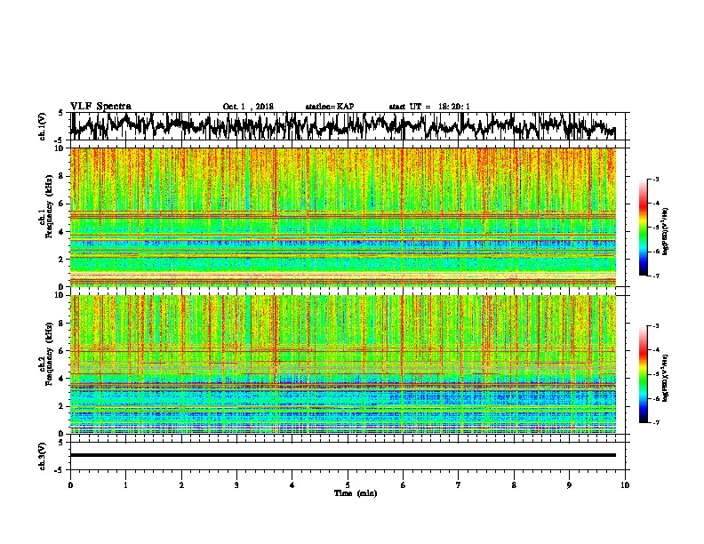Click the "-3" label on ch.1 color bar
The height and width of the screenshot is (544, 704).
point(656,180)
